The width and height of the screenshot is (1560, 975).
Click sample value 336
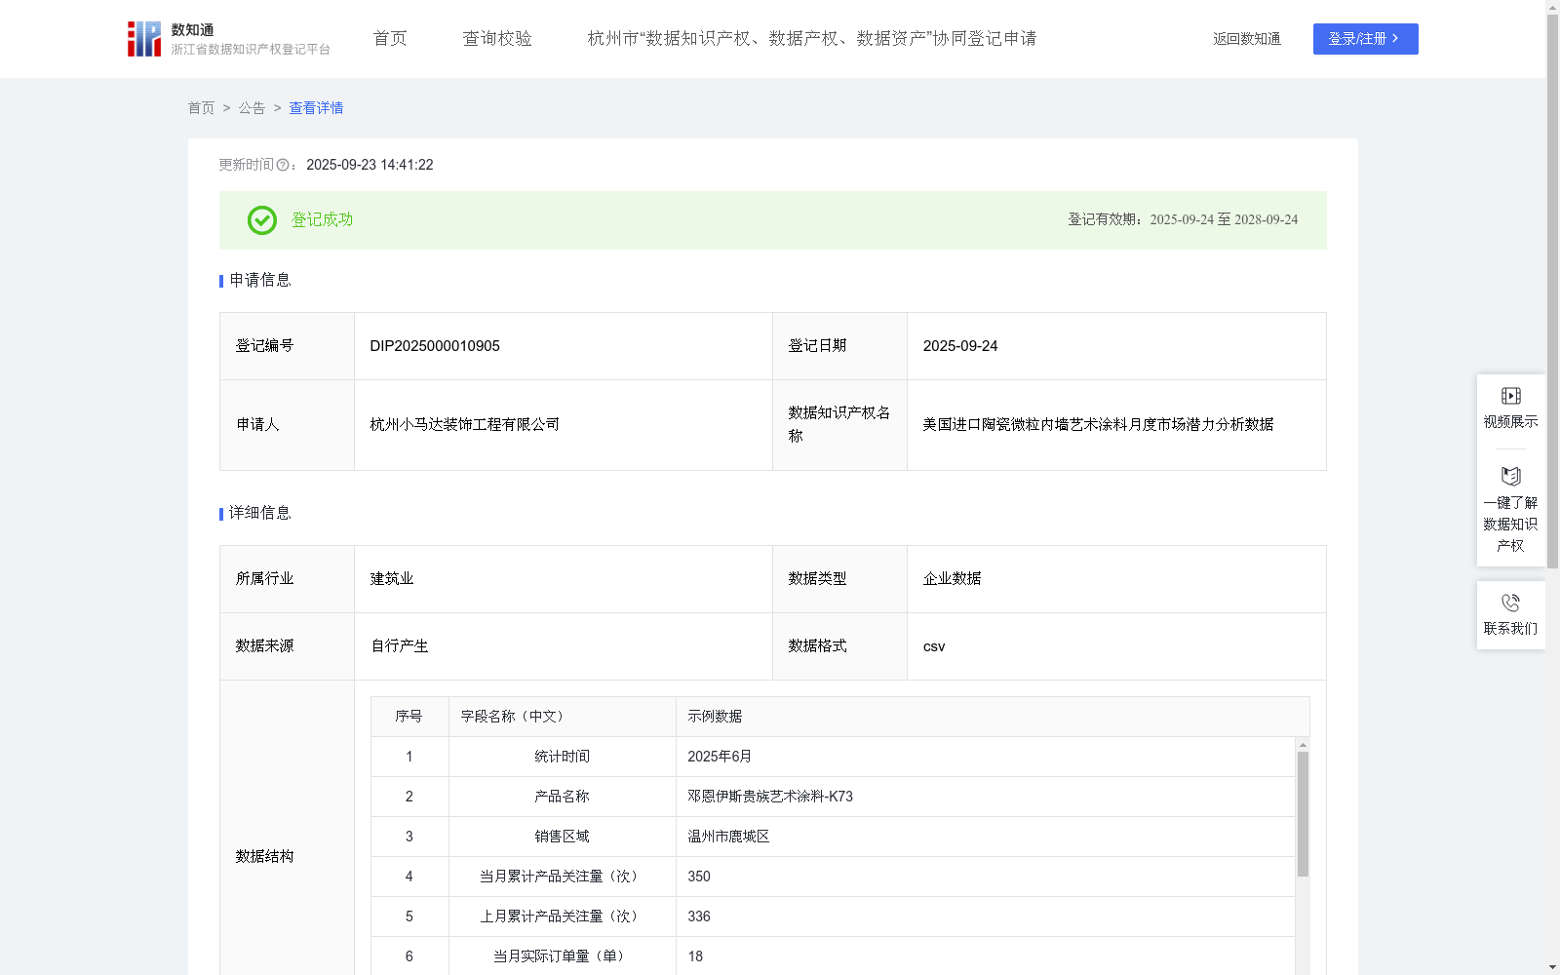[x=699, y=916]
